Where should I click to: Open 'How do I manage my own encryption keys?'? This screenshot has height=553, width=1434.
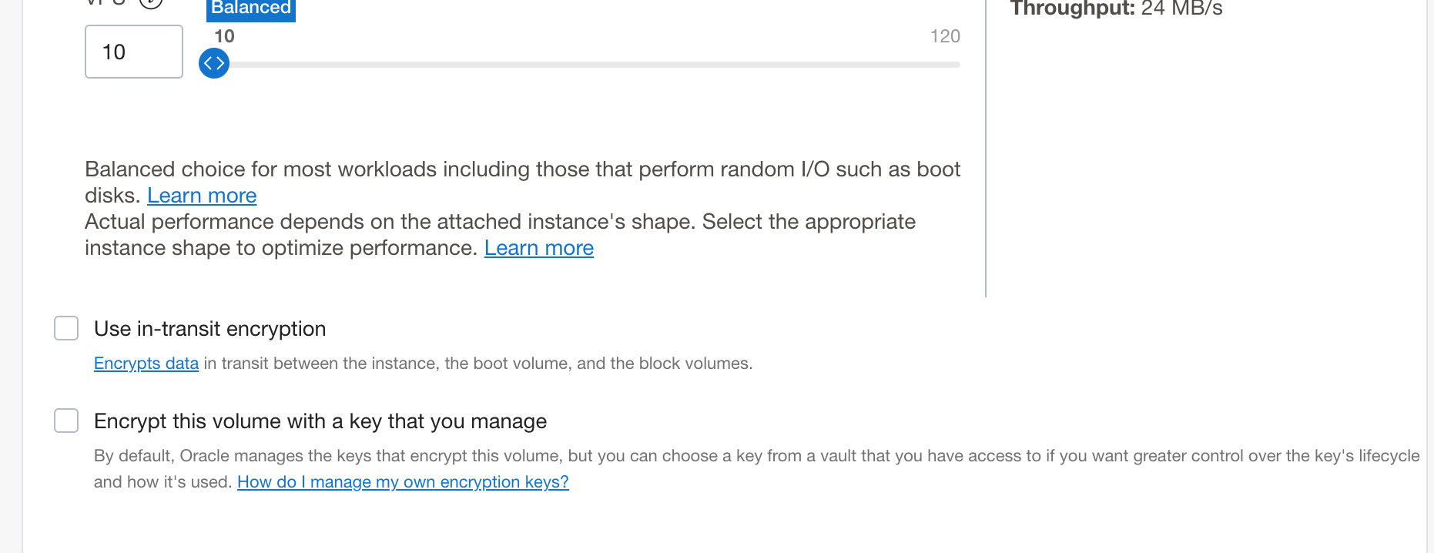click(x=403, y=482)
